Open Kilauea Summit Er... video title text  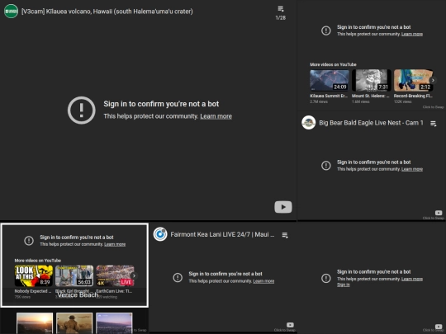[329, 96]
